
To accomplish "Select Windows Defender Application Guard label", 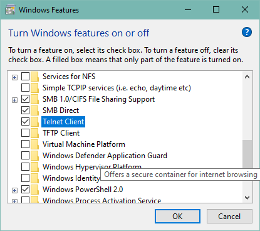I will [x=105, y=156].
